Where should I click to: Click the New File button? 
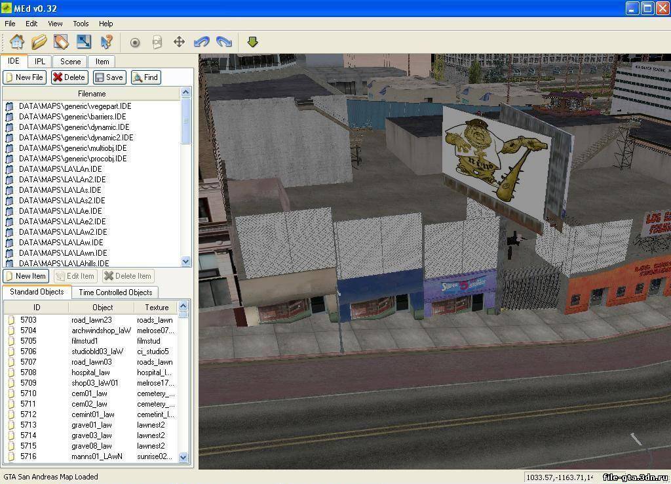[x=24, y=77]
